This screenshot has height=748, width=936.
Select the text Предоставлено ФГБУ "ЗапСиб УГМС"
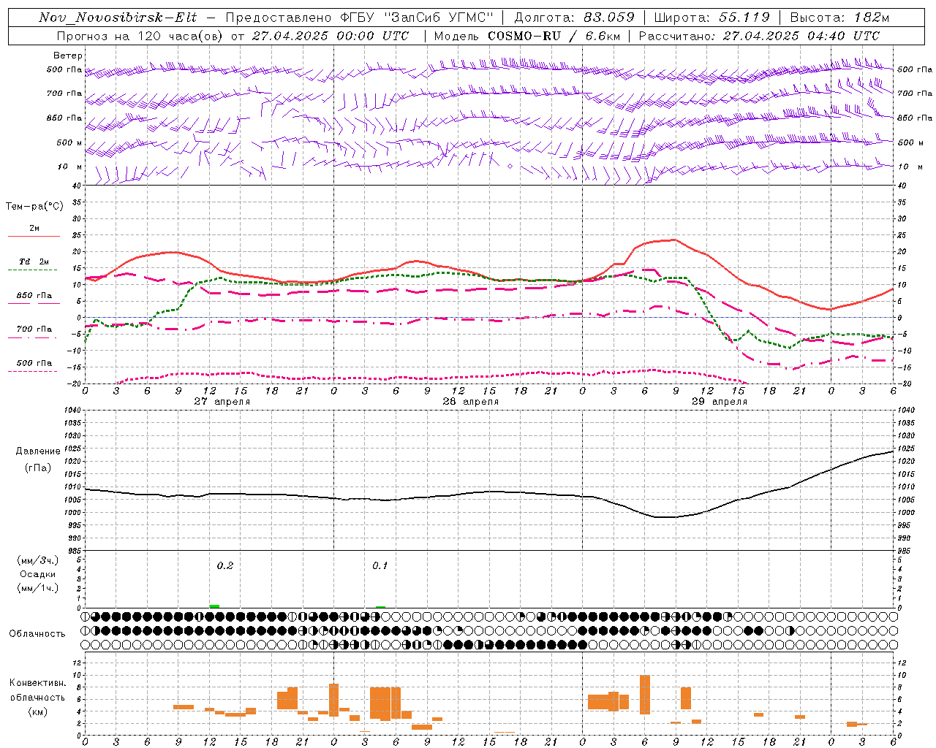(360, 18)
